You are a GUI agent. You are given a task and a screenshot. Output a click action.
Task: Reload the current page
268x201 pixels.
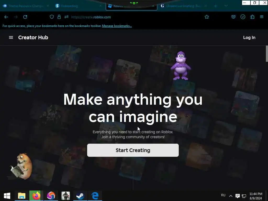(x=25, y=17)
